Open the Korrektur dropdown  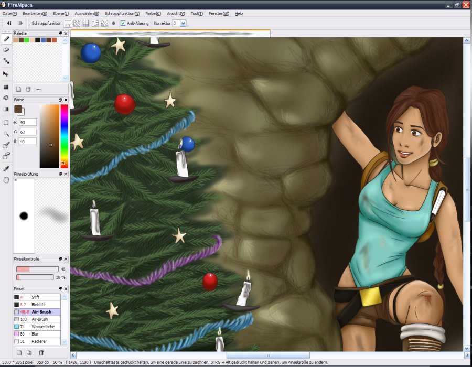click(x=183, y=23)
